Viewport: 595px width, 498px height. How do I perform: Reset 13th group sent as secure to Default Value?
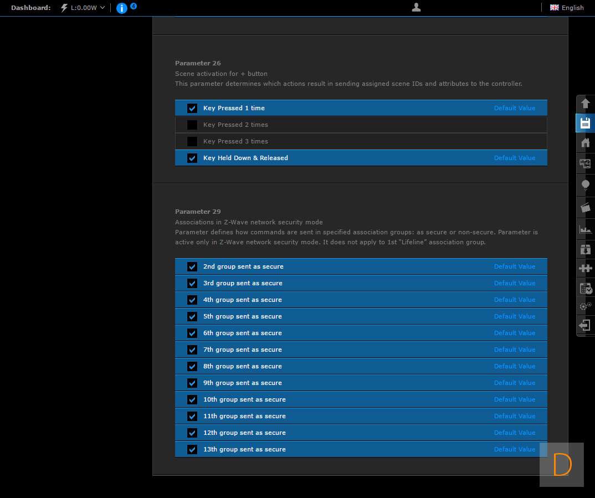[x=514, y=449]
